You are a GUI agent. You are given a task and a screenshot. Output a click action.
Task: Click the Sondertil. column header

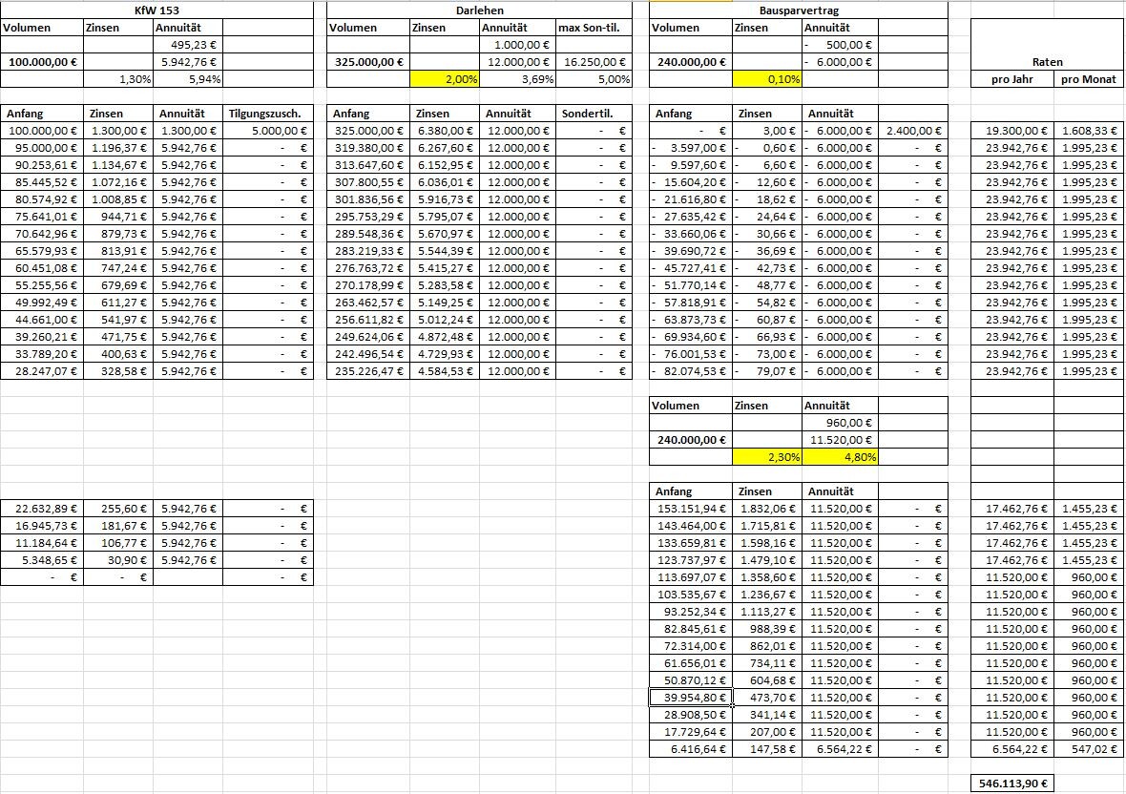[594, 114]
